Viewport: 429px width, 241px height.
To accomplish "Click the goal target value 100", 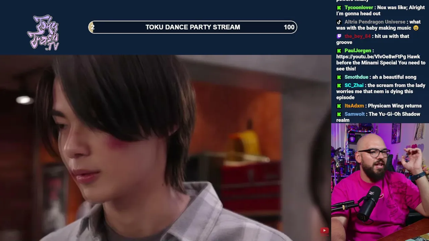I will click(289, 27).
